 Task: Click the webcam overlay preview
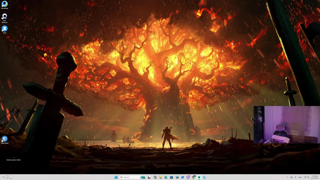(287, 124)
